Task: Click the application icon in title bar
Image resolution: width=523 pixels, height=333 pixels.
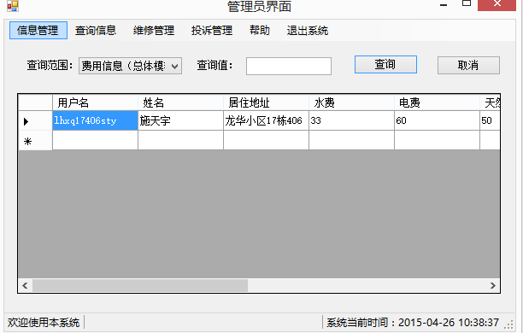Action: [x=13, y=6]
